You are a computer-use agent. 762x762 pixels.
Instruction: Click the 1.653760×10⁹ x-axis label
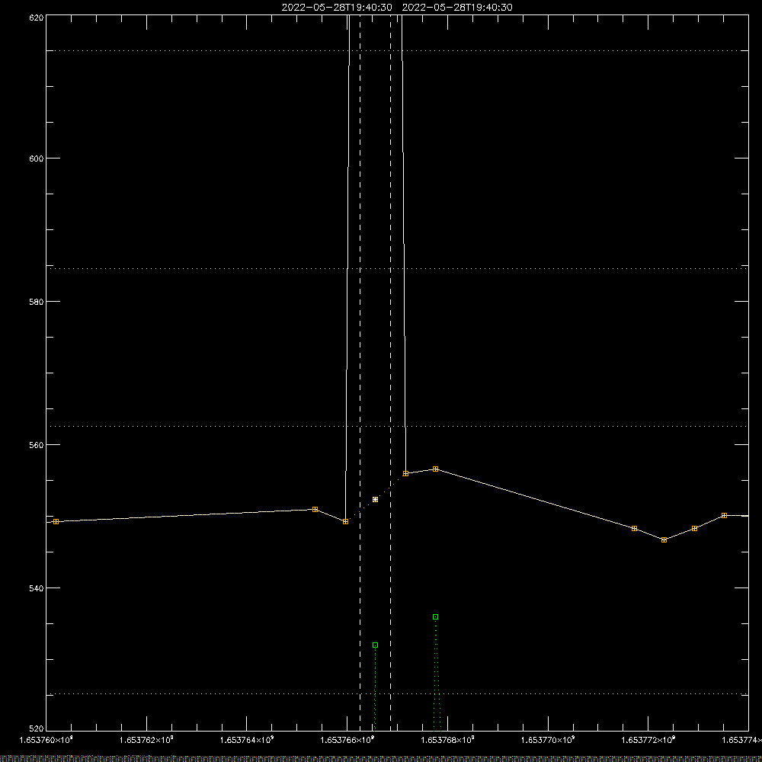point(46,740)
